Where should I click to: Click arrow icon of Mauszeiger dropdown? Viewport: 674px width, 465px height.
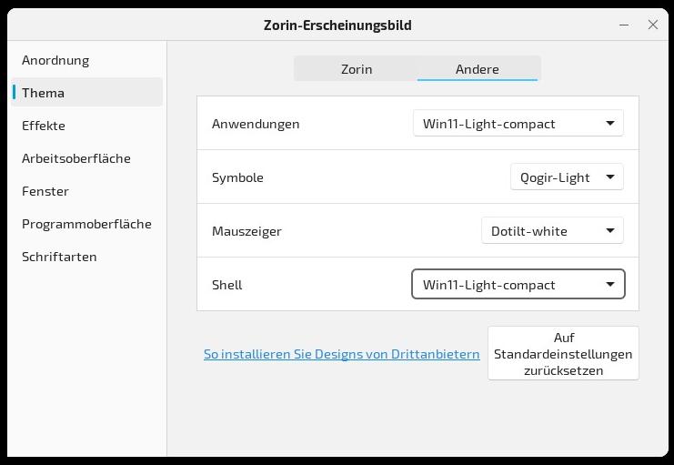[x=610, y=231]
